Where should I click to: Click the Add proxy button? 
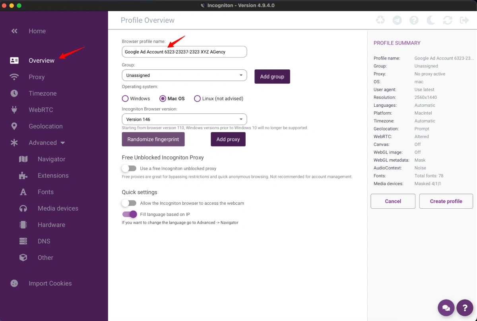(x=228, y=139)
